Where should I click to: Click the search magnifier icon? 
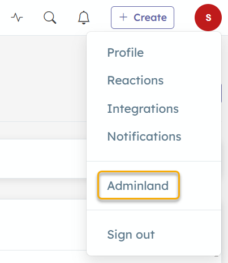pos(50,18)
